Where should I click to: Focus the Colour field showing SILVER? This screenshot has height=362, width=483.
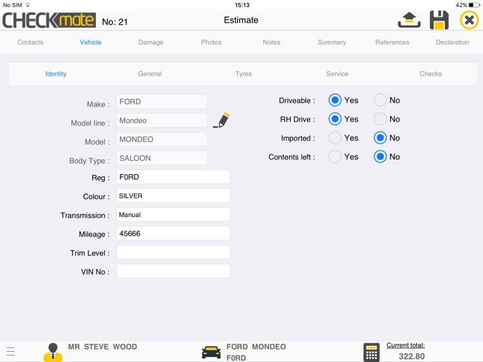pyautogui.click(x=173, y=195)
